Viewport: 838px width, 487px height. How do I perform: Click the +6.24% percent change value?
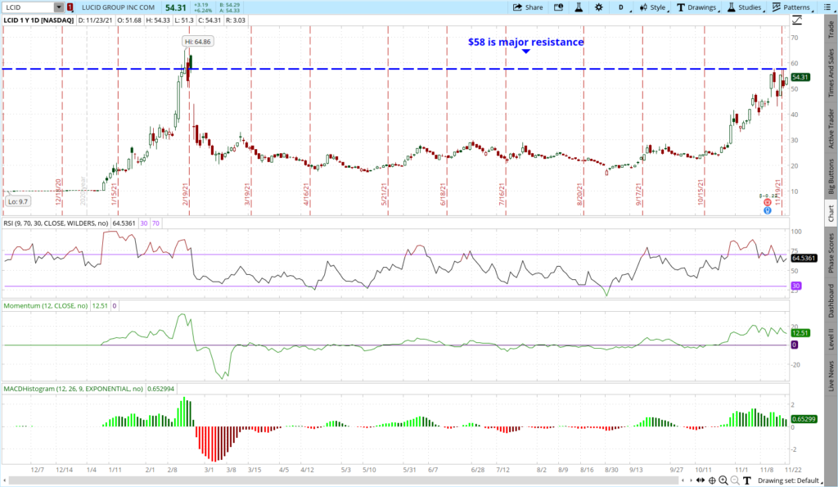click(205, 10)
